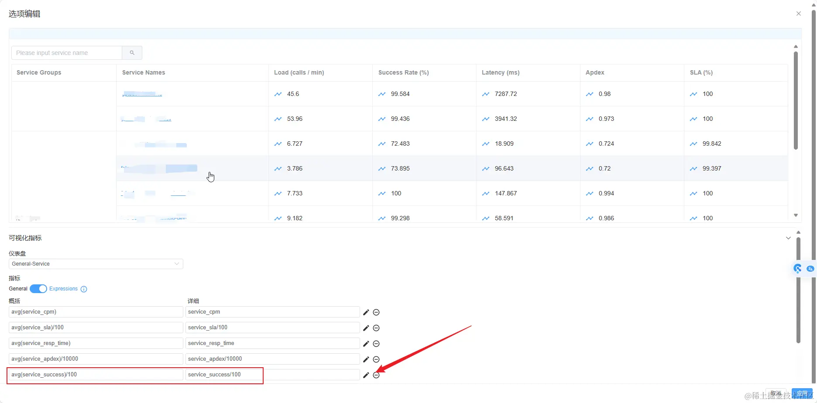
Task: Focus the Please input service name field
Action: click(x=67, y=53)
